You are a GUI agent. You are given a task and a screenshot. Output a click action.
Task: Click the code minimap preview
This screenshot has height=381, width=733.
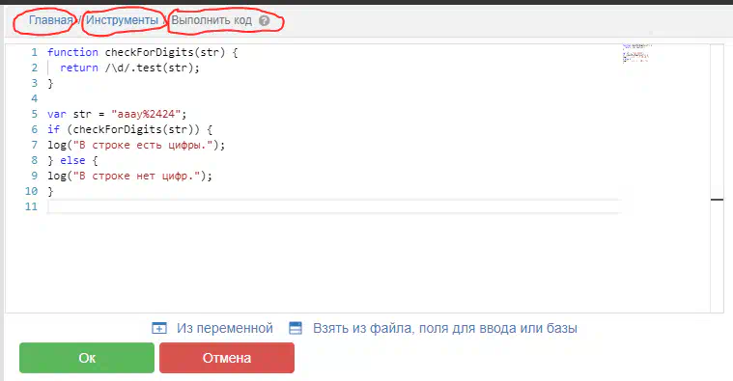click(x=636, y=53)
